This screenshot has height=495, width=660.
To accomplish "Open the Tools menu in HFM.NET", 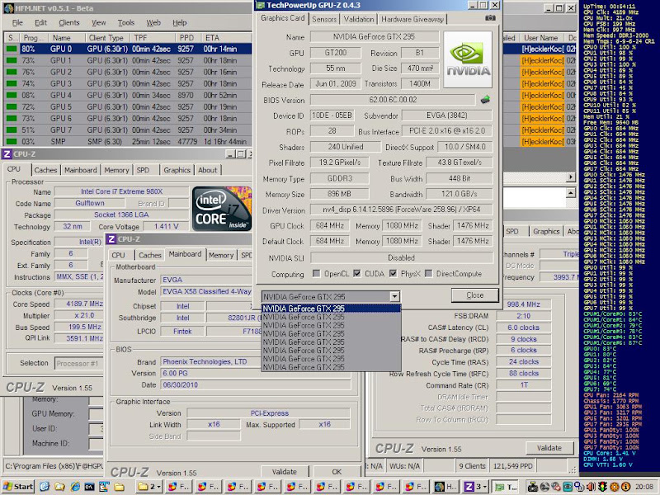I will (x=126, y=23).
